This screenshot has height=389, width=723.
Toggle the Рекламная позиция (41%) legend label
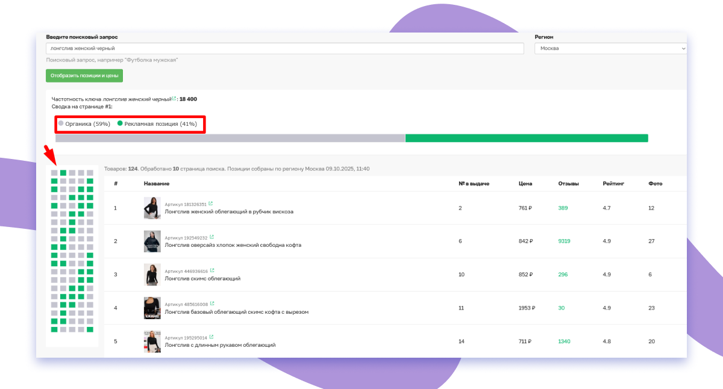pos(161,123)
